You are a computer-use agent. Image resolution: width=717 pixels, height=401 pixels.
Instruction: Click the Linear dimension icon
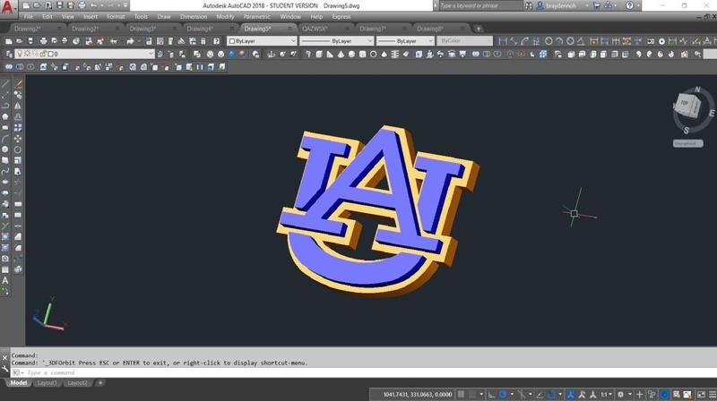503,41
